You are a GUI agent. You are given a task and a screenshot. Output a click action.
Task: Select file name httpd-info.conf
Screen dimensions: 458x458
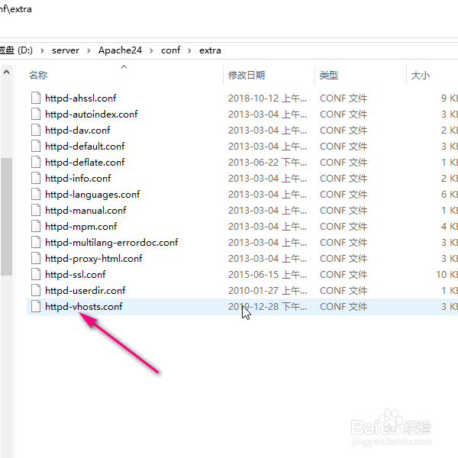point(78,179)
